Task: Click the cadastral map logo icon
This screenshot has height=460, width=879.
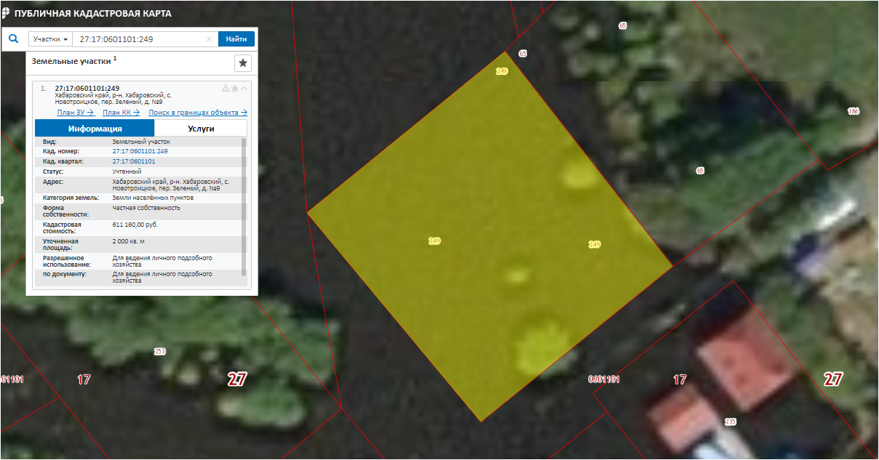Action: click(7, 13)
